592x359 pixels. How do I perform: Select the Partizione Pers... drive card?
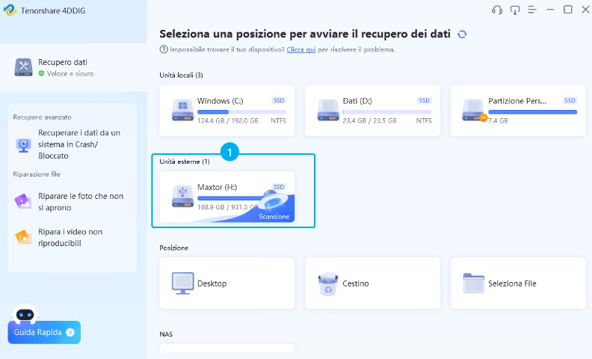(x=517, y=111)
